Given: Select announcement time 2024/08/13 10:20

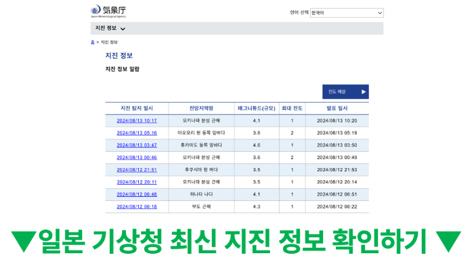Looking at the screenshot, I should [337, 120].
